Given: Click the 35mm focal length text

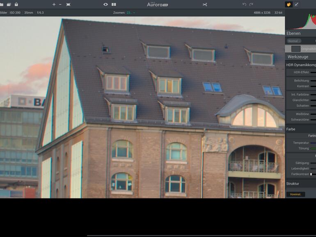Looking at the screenshot, I should click(29, 12).
